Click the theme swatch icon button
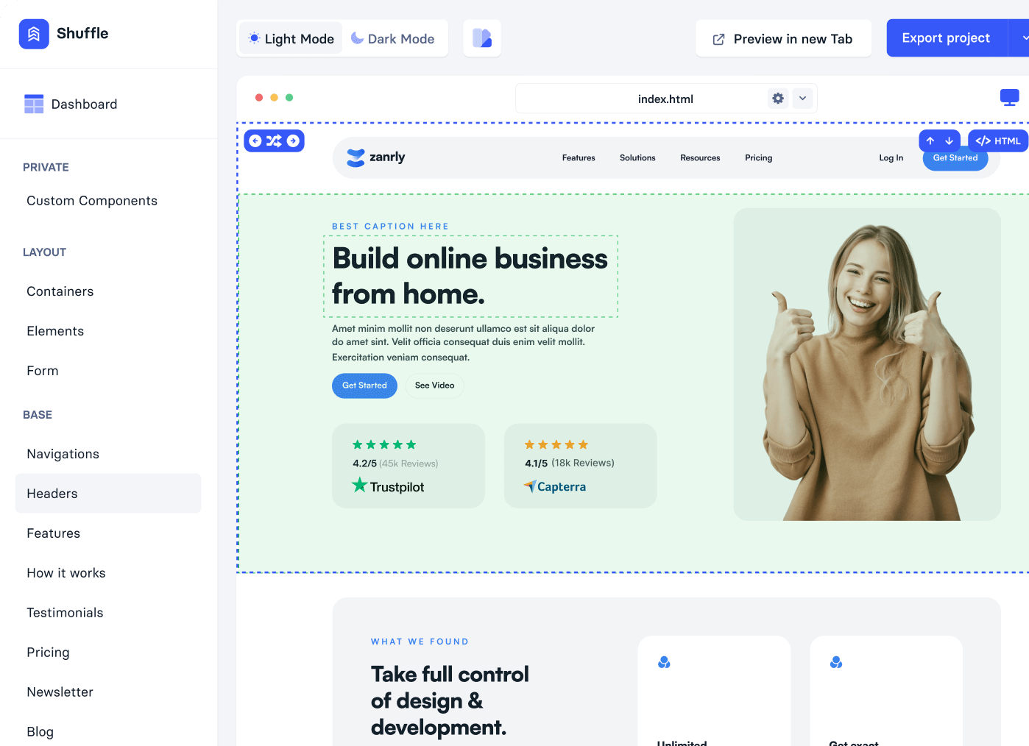 click(482, 38)
